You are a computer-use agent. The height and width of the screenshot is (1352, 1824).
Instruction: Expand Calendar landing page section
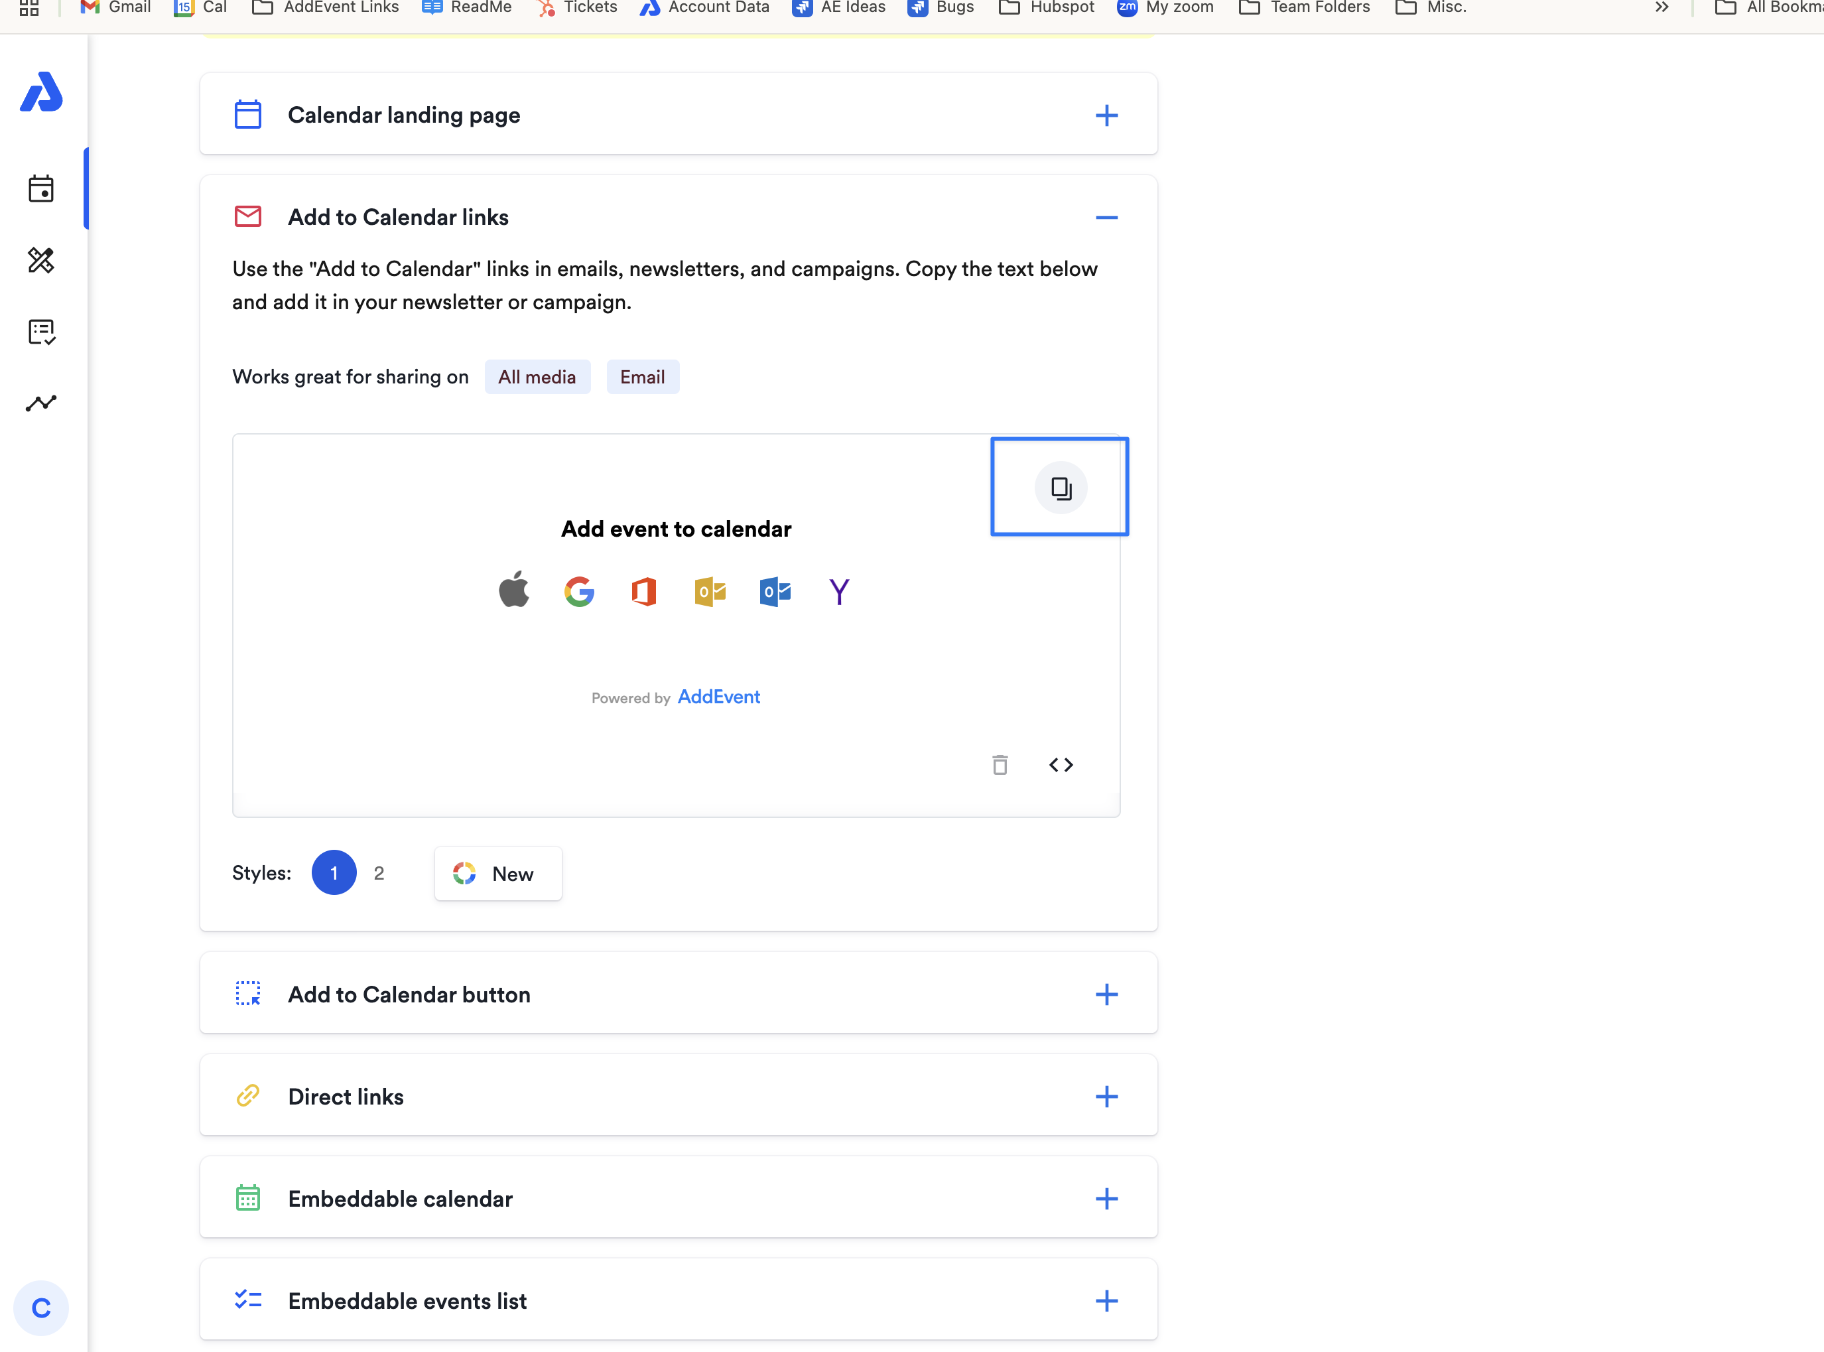pyautogui.click(x=1106, y=115)
